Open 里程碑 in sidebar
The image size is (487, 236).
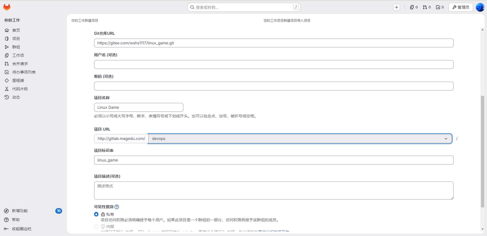click(33, 80)
